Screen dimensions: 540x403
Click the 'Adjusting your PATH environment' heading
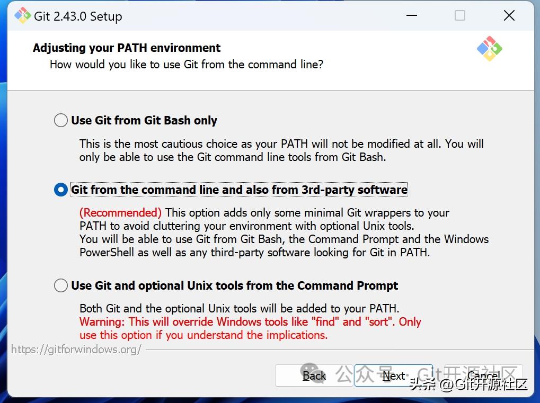(x=127, y=48)
